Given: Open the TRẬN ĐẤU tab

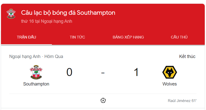Looking at the screenshot, I should click(x=26, y=37).
